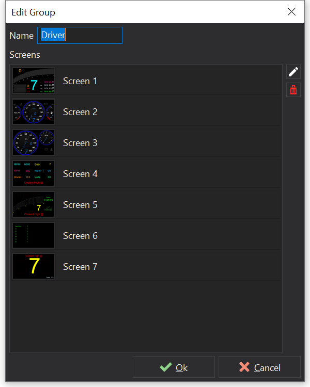Click the red trash delete icon
Screen dimensions: 310x387
click(x=293, y=90)
